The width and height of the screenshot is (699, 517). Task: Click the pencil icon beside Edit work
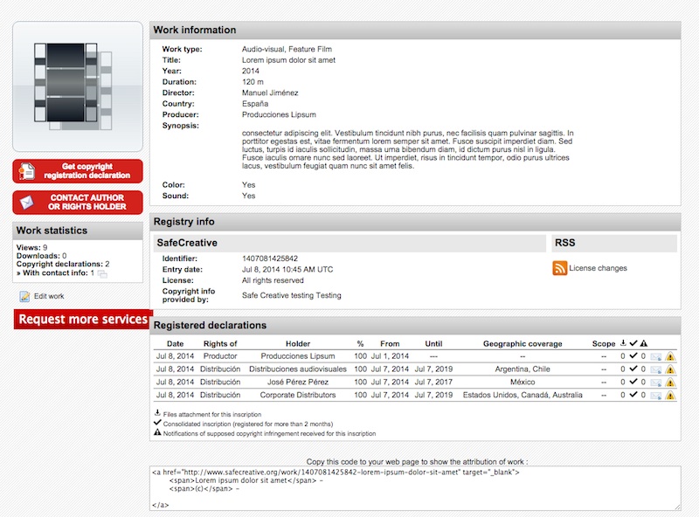click(24, 296)
